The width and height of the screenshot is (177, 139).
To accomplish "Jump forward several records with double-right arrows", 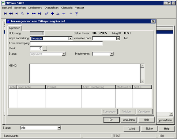I will [34, 14].
